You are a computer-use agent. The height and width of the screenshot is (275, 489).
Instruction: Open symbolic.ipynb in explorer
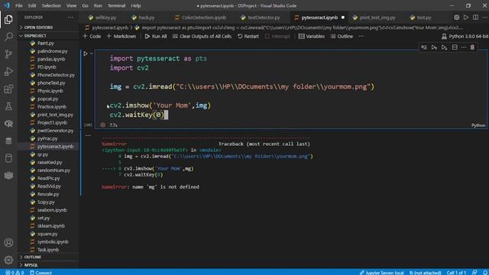(53, 241)
